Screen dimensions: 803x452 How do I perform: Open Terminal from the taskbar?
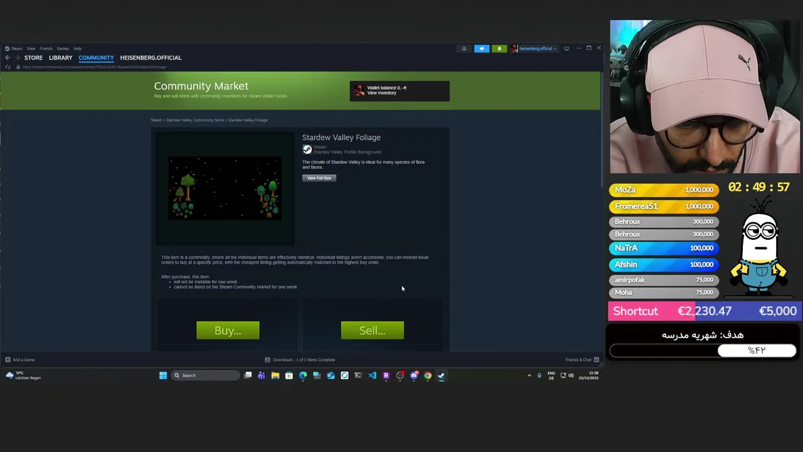(358, 375)
